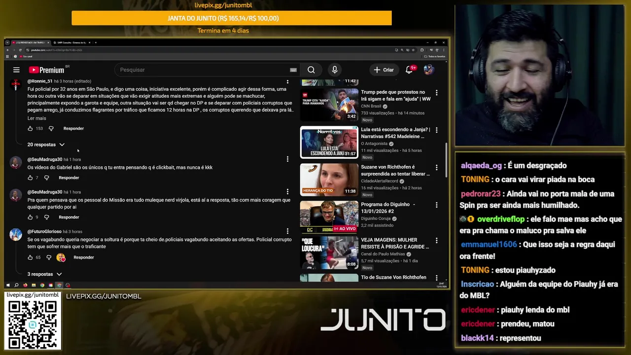This screenshot has height=355, width=631.
Task: Click 'Diguinho Coruja' channel name
Action: [x=376, y=218]
